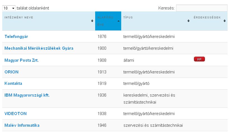The image size is (234, 134).
Task: Open the Telefongyár institution link
Action: pyautogui.click(x=16, y=37)
